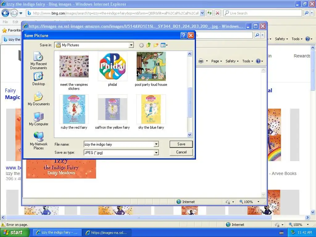Click Print icon in image window toolbar

pyautogui.click(x=201, y=61)
